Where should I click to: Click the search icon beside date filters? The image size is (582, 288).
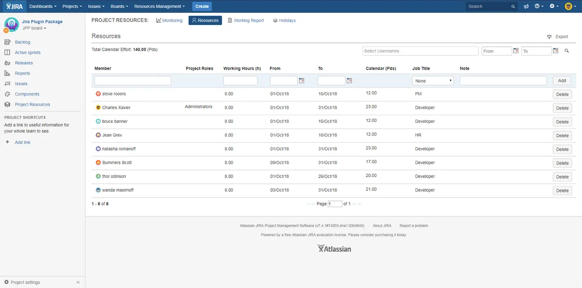point(566,51)
